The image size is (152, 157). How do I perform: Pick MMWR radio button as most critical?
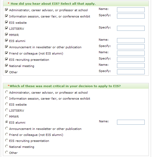pos(7,116)
